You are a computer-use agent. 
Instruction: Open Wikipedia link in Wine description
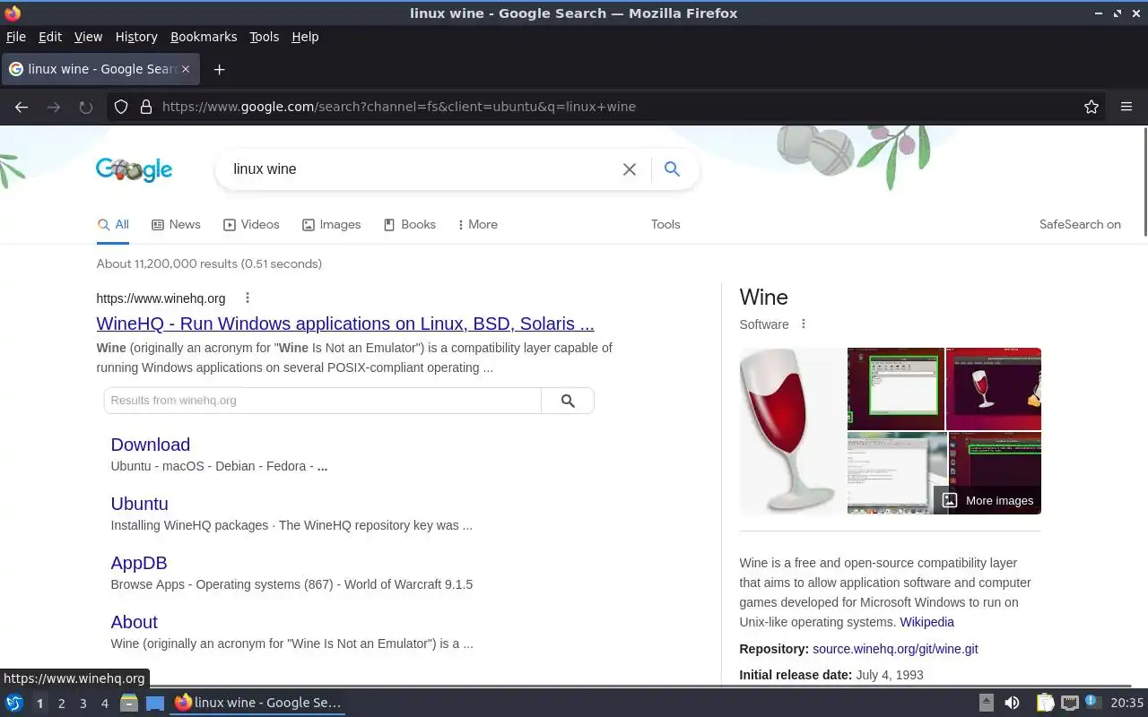[926, 622]
